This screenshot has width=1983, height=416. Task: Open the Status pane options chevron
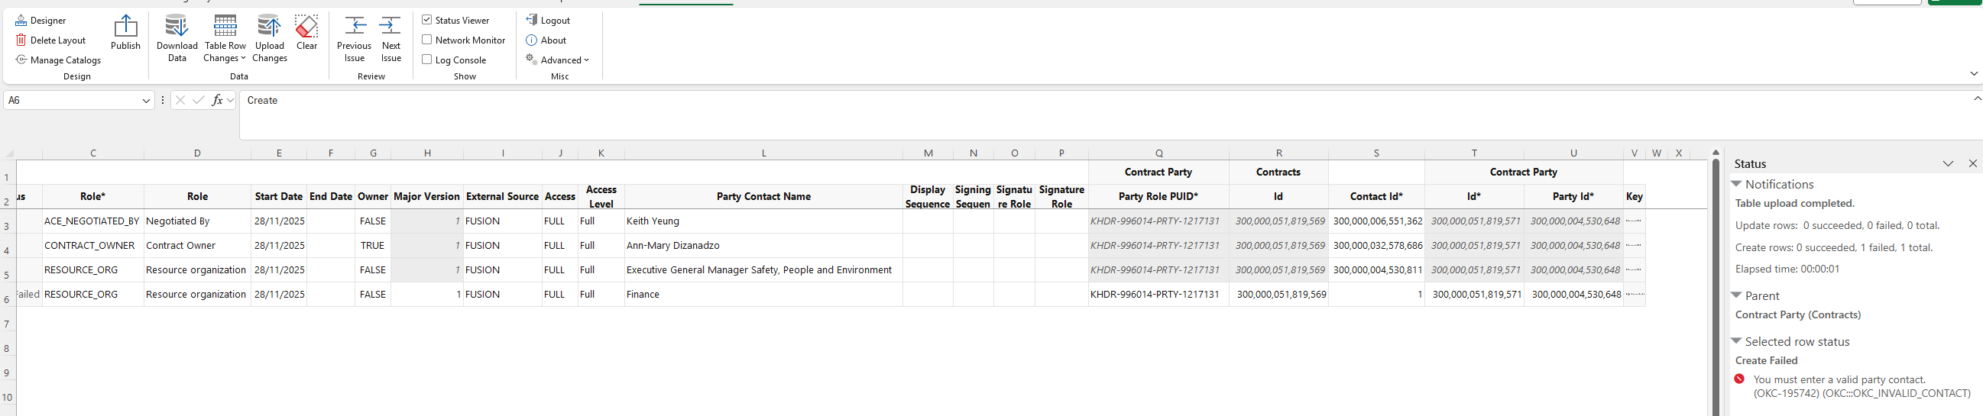click(x=1949, y=164)
